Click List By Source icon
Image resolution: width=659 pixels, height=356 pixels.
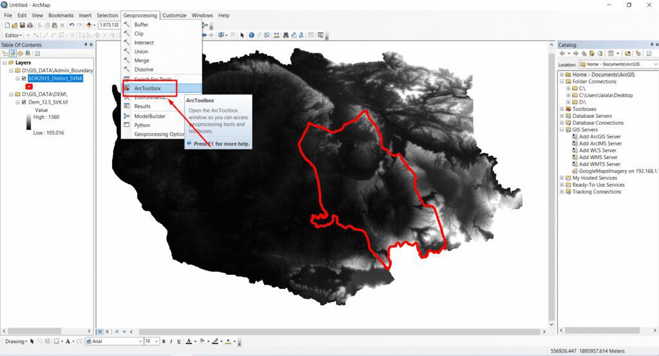[13, 53]
